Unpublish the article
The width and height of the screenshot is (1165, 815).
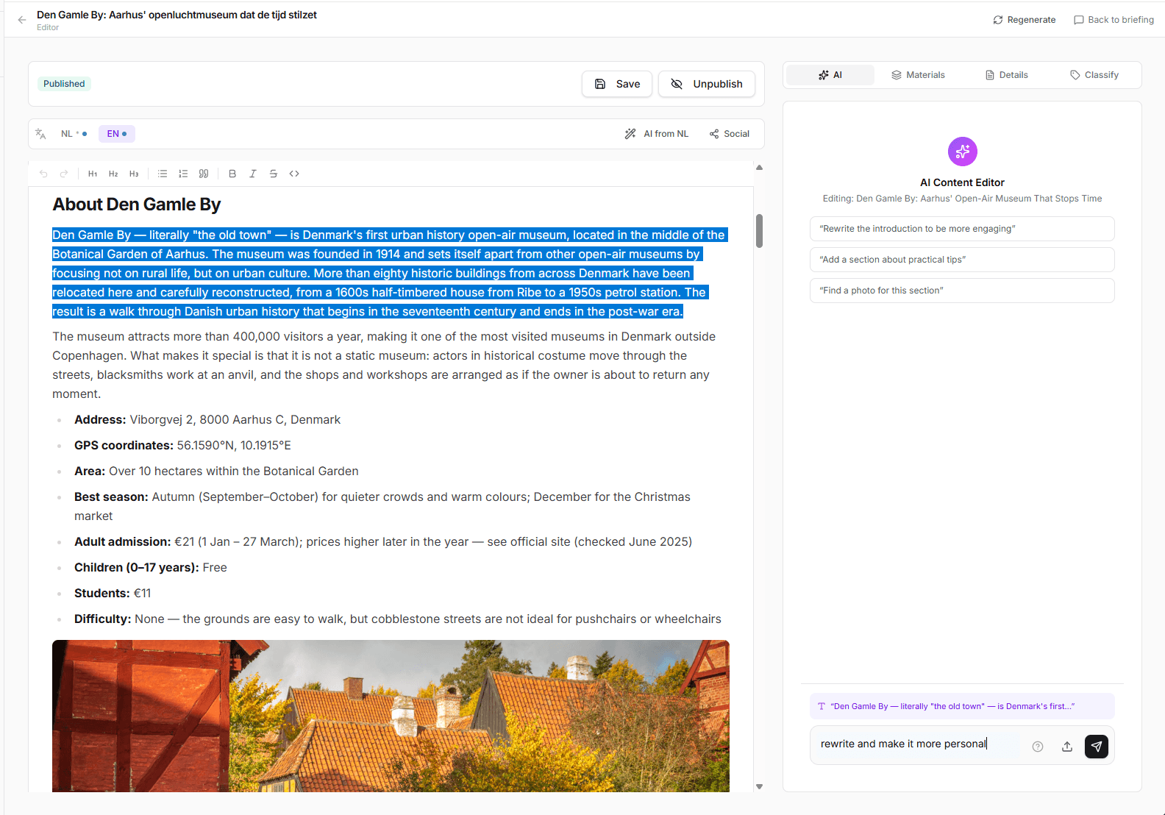click(x=707, y=84)
